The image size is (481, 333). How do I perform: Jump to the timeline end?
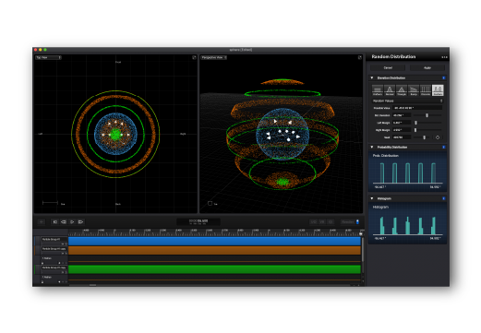click(x=80, y=221)
